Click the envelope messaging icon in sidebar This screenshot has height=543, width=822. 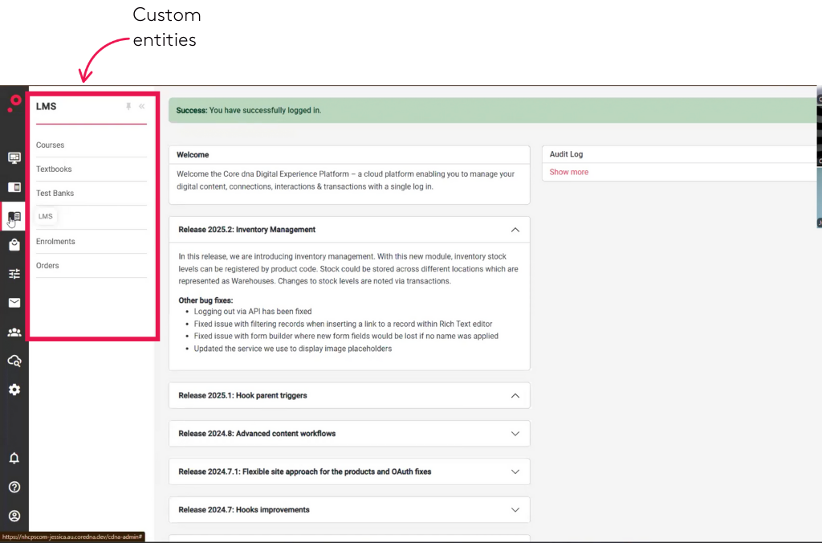coord(14,302)
